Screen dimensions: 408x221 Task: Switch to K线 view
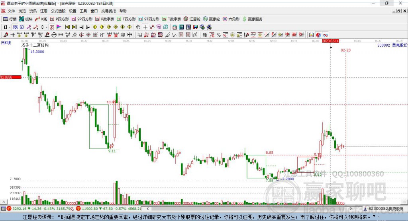pos(41,19)
